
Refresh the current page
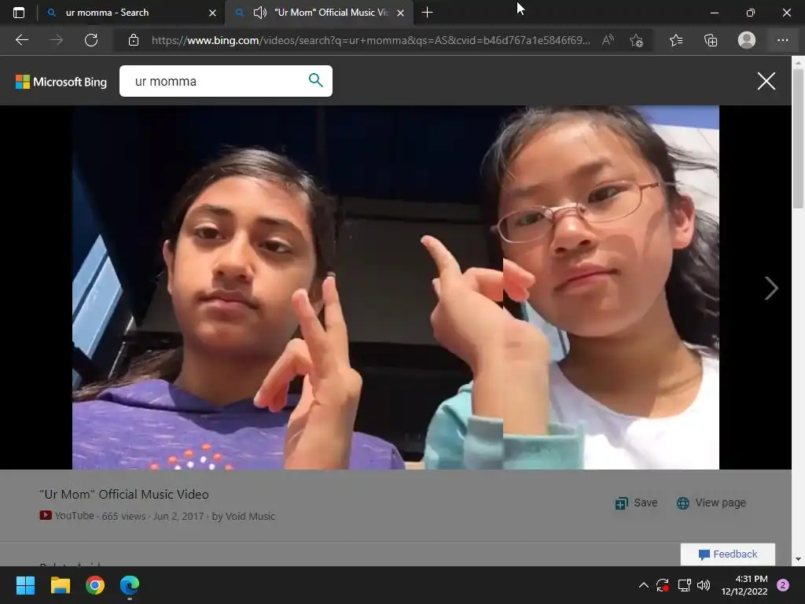(x=91, y=40)
